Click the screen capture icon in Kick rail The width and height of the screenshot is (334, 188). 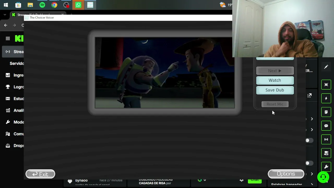[x=326, y=85]
